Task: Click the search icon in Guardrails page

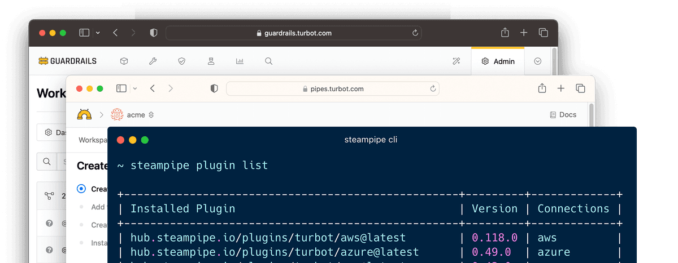Action: (x=46, y=162)
